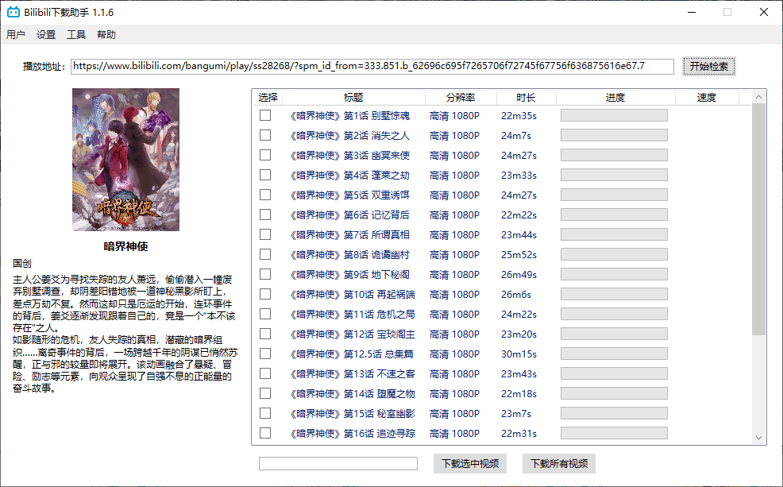Screen dimensions: 783x487
Task: Click the empty text field beside 下载选中视频
Action: pos(338,463)
